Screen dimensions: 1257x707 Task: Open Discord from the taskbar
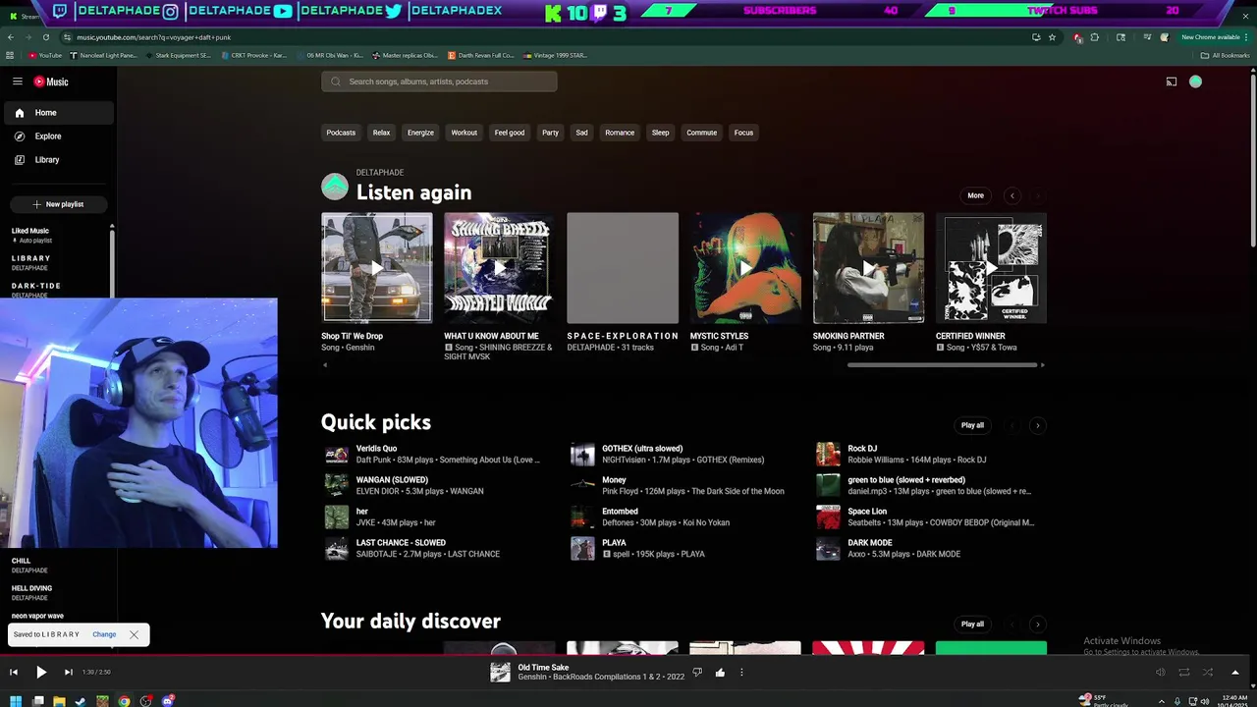(x=167, y=701)
